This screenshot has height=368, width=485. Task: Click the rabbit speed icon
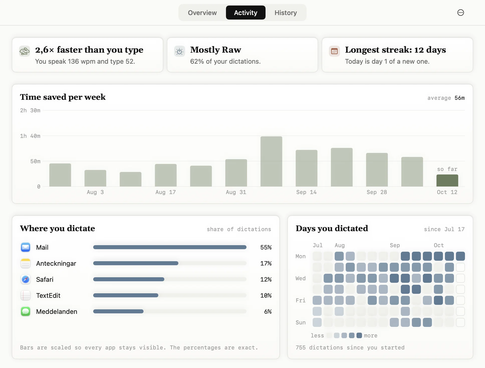pyautogui.click(x=25, y=51)
